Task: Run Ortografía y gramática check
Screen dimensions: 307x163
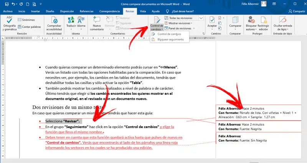Action: coord(9,23)
